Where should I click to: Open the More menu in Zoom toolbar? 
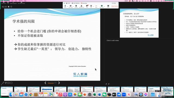[96, 6]
